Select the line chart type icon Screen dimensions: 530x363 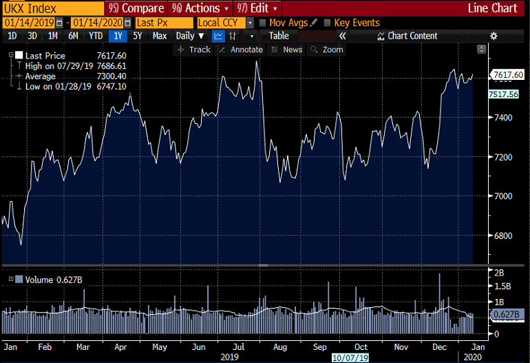[218, 36]
